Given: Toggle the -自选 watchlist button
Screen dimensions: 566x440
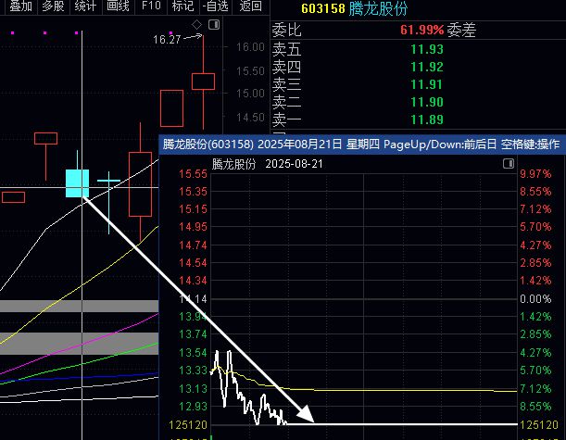Looking at the screenshot, I should click(216, 6).
